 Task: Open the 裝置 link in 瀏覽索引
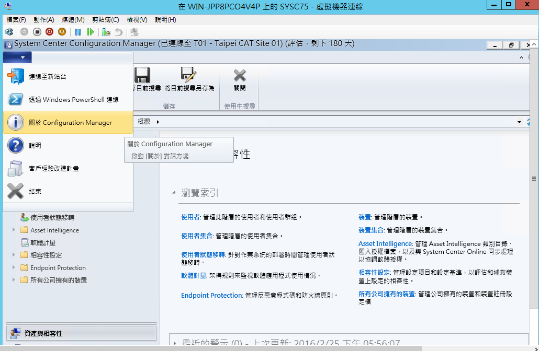[365, 217]
